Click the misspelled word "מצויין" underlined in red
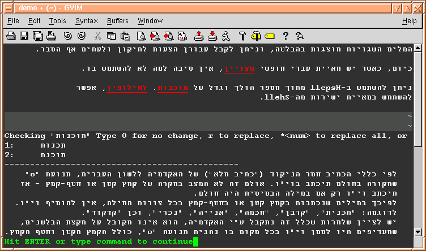Screen dimensions: 426x251 point(239,68)
